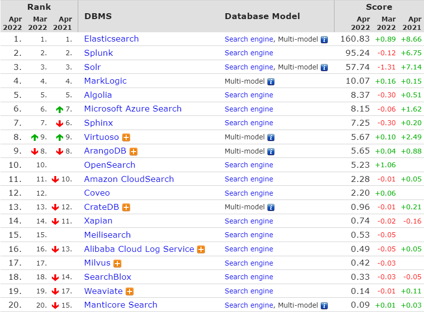Screen dimensions: 424x312
Task: Open the Elasticsearch DBMS link
Action: click(x=112, y=39)
